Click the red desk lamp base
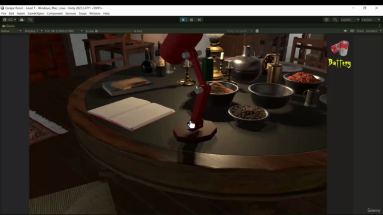Screen dimensions: 383x215 coord(195,133)
